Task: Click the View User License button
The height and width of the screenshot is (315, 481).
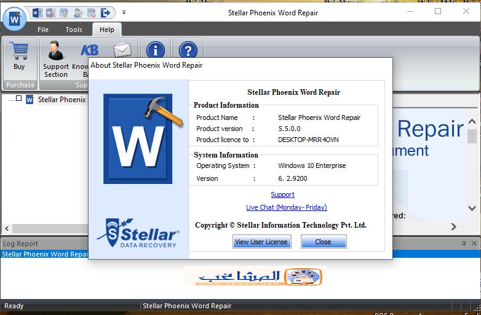Action: [261, 242]
